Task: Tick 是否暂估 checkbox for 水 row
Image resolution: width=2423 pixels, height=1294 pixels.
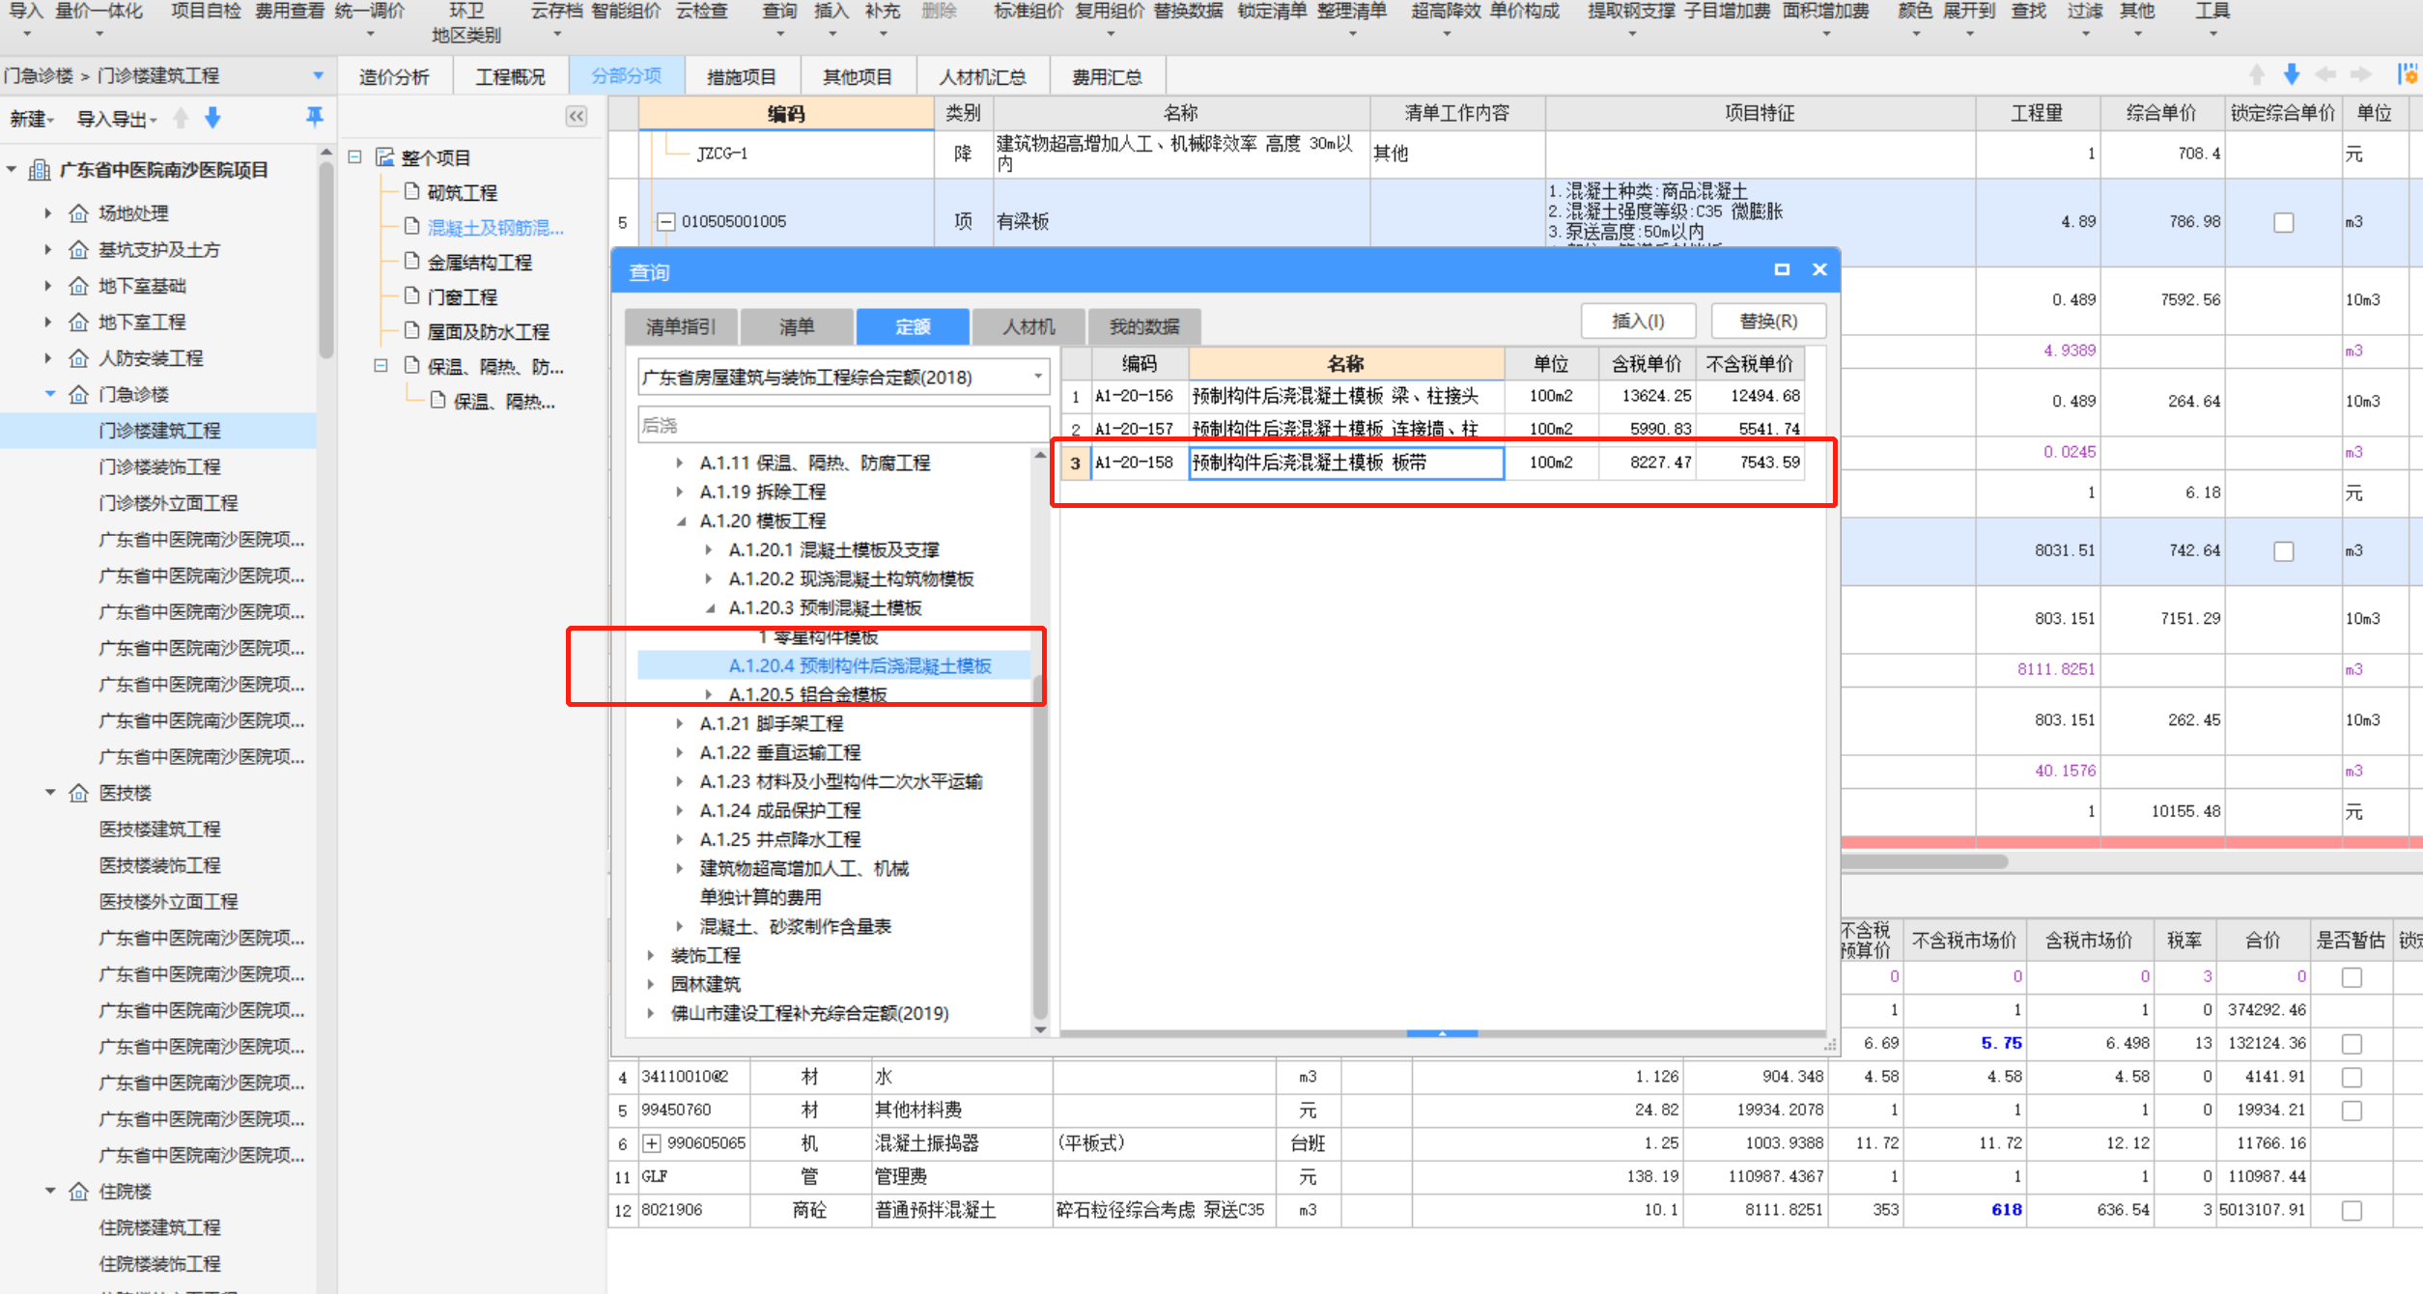Action: (x=2352, y=1077)
